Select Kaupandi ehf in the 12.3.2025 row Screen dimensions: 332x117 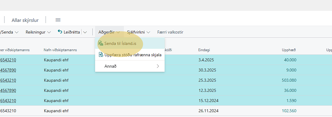tap(56, 90)
